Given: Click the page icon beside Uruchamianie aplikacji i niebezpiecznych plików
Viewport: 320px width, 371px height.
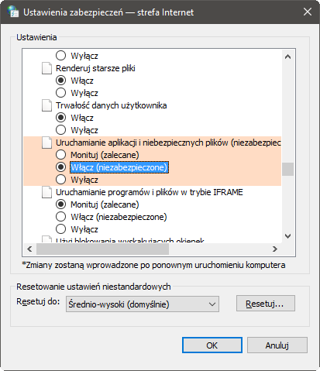Looking at the screenshot, I should coord(46,143).
